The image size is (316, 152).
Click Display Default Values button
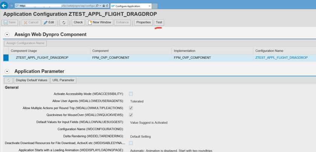click(x=32, y=80)
